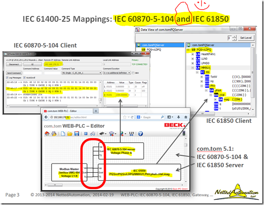Image resolution: width=264 pixels, height=205 pixels.
Task: Open the device icon's dropdown arrow in WEB-PLC toolbar
Action: (x=106, y=134)
